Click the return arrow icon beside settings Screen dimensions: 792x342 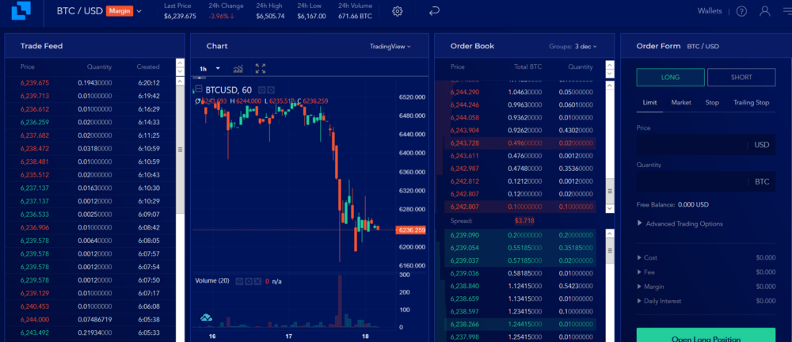[x=434, y=11]
